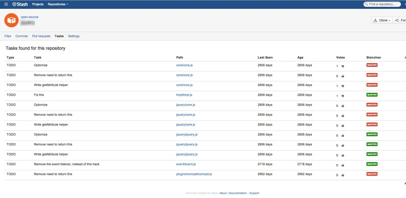The height and width of the screenshot is (198, 406).
Task: Upvote Write getAttribute helper in jquery/core.js
Action: (x=343, y=126)
